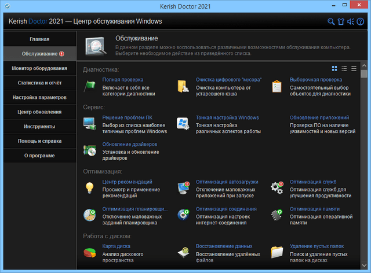Click the Тонкая настройка Windows icon
The height and width of the screenshot is (273, 371).
(x=183, y=124)
